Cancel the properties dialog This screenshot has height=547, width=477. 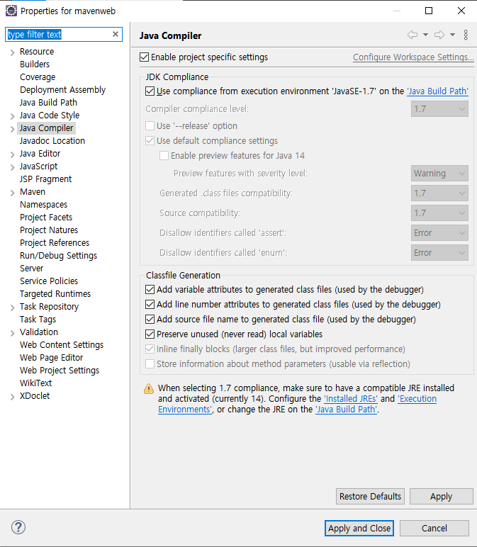[434, 528]
